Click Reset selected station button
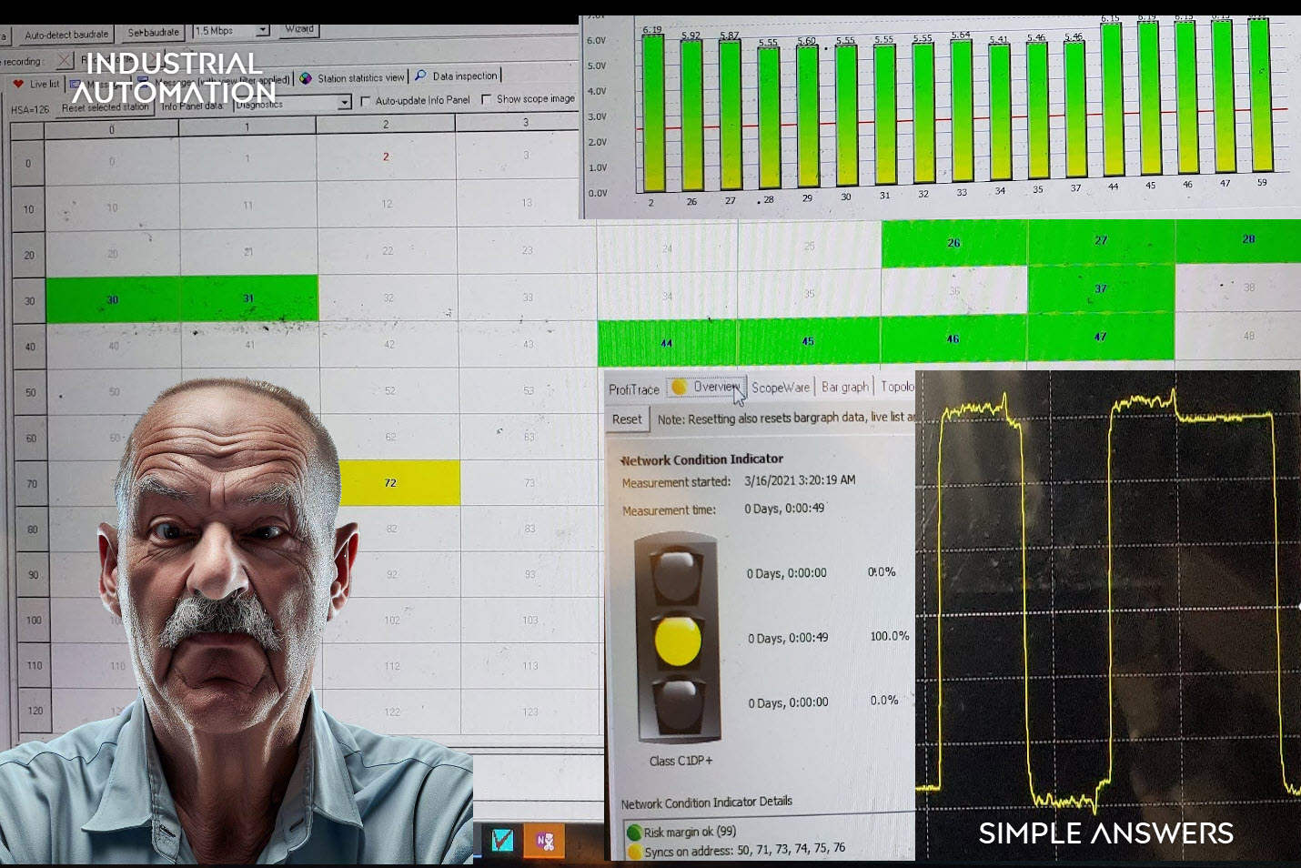 pyautogui.click(x=105, y=107)
